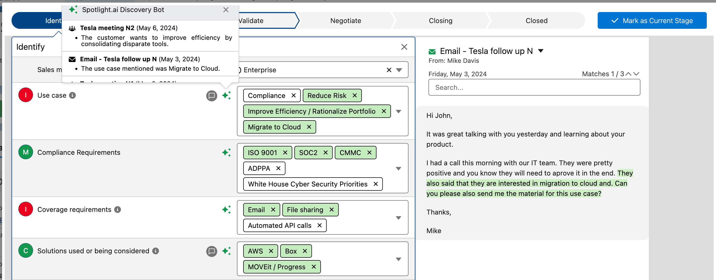Remove the SOC2 compliance tag

[326, 153]
